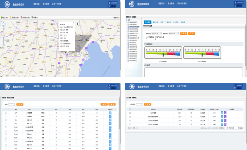Toggle the first 空气温度 series checkbox
The height and width of the screenshot is (150, 247).
click(x=147, y=37)
